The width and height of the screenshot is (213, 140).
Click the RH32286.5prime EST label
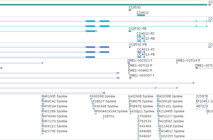pyautogui.click(x=54, y=112)
